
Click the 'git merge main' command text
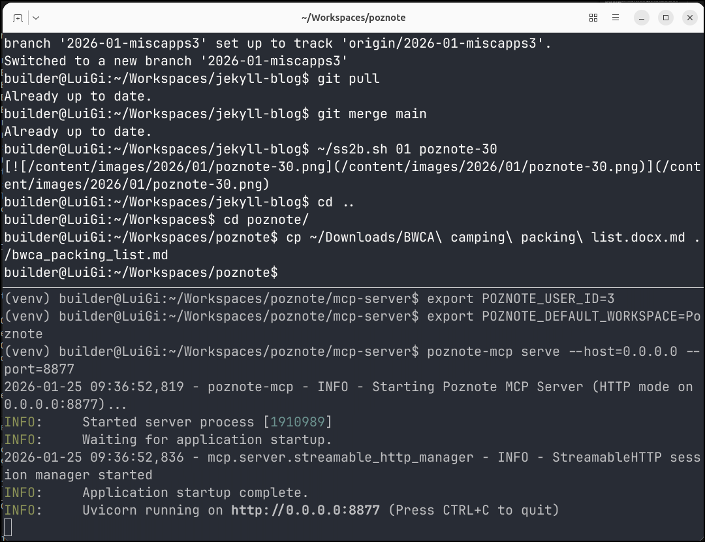coord(372,114)
